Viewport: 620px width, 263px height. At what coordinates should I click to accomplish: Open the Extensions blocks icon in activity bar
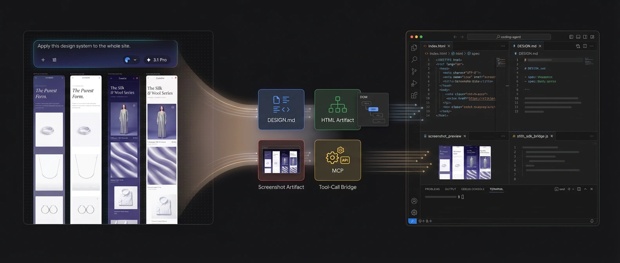tap(414, 95)
